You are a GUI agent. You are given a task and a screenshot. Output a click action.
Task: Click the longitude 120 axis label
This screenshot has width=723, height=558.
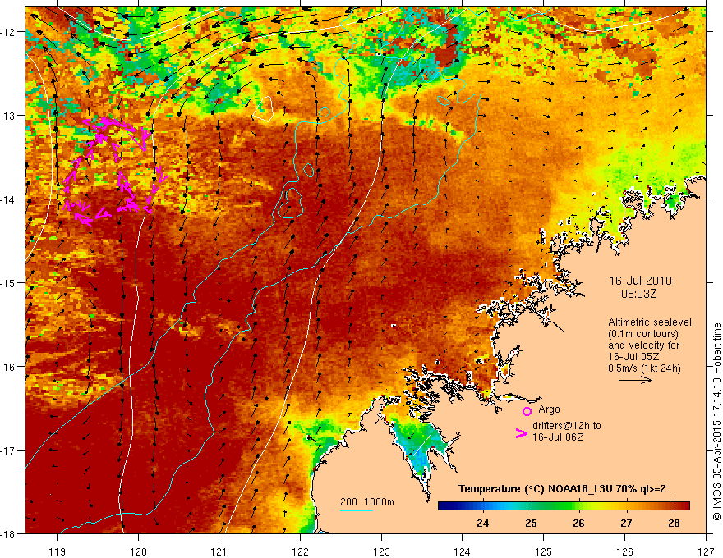(138, 552)
